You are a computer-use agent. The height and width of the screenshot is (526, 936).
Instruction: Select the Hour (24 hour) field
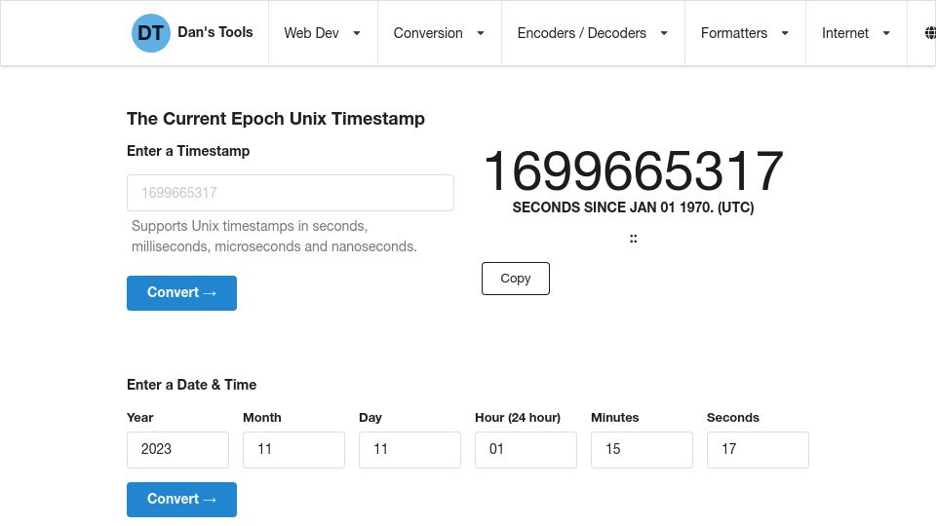(526, 450)
